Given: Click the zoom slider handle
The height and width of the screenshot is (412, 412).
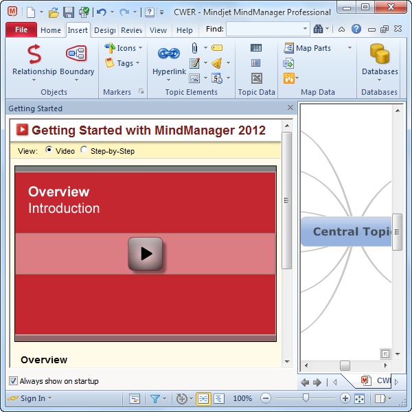Looking at the screenshot, I should (x=306, y=398).
